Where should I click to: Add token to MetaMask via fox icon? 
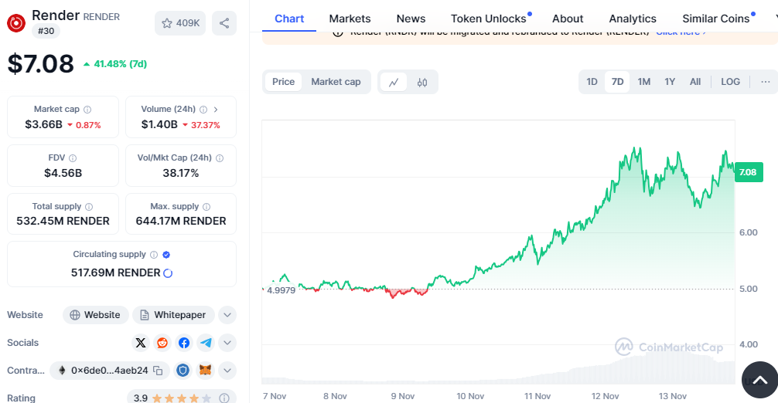click(205, 371)
